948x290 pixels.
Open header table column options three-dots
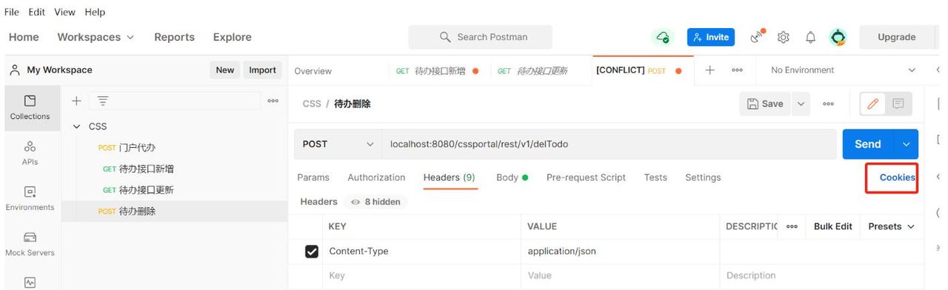[792, 226]
